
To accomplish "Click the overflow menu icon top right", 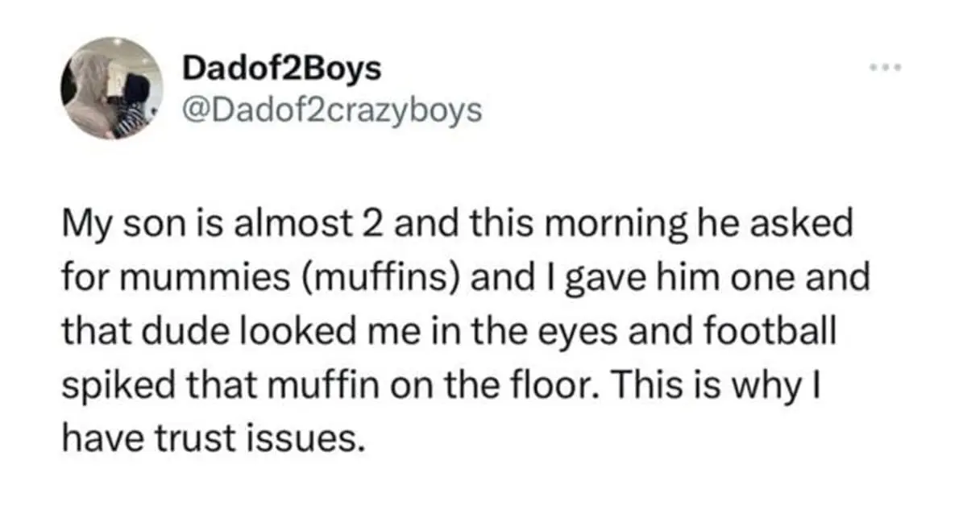I will click(883, 68).
